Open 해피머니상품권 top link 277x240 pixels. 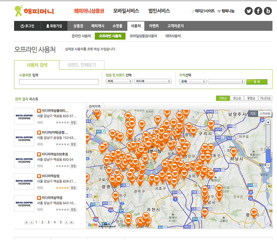pos(89,11)
